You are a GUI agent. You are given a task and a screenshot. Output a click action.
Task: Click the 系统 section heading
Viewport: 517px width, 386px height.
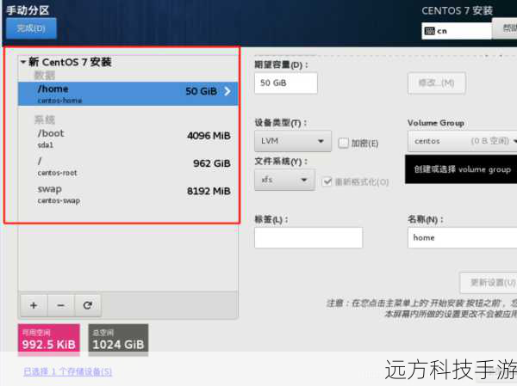pyautogui.click(x=45, y=119)
